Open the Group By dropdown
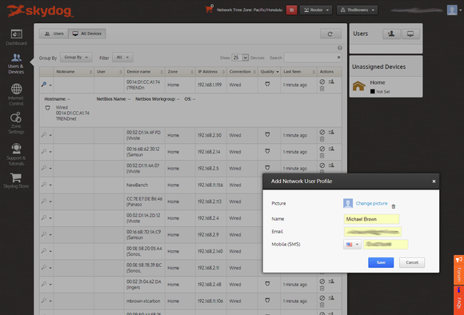Screen dimensions: 464x315 point(76,58)
